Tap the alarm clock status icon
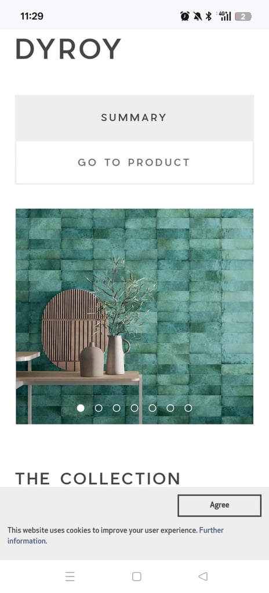 tap(185, 16)
